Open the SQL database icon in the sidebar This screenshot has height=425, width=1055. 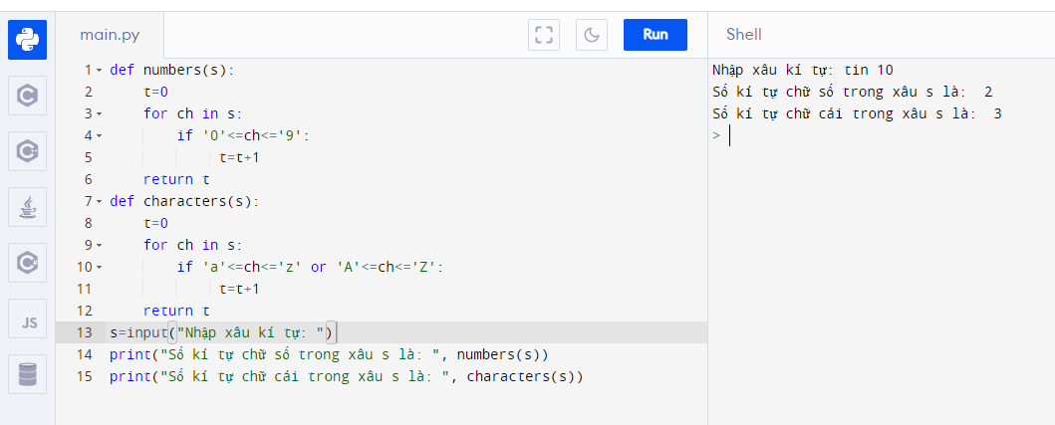(27, 375)
